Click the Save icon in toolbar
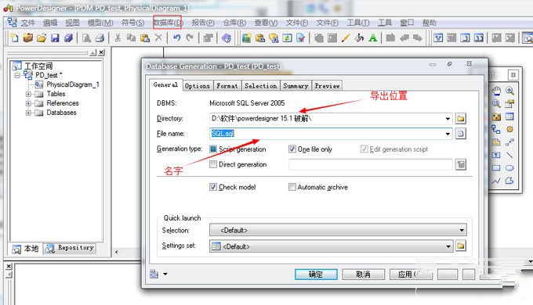The height and width of the screenshot is (305, 533). pos(55,38)
